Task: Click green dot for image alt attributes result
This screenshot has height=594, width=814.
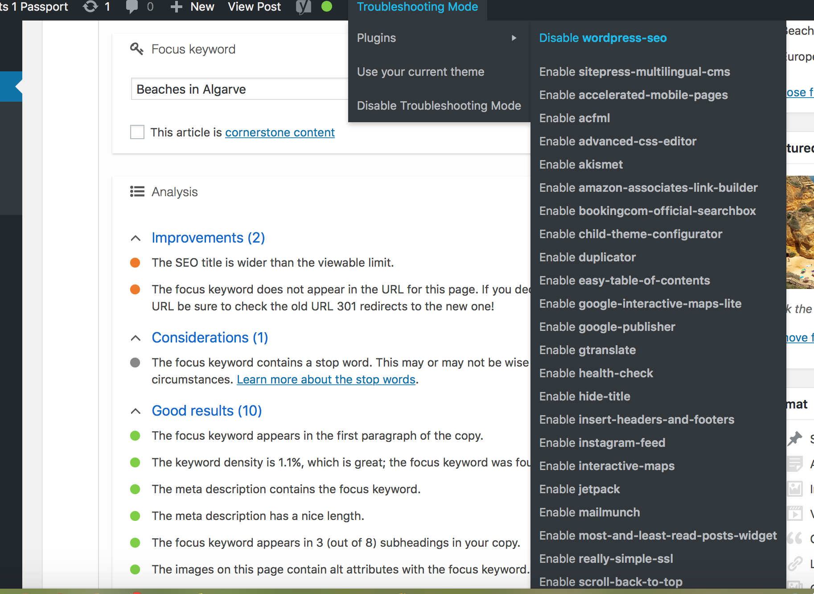Action: [x=135, y=569]
